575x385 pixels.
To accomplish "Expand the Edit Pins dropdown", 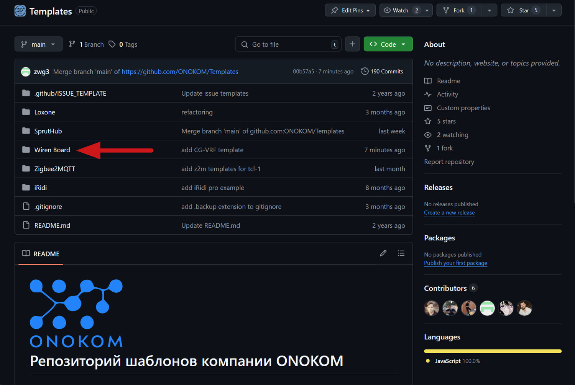I will [x=350, y=10].
